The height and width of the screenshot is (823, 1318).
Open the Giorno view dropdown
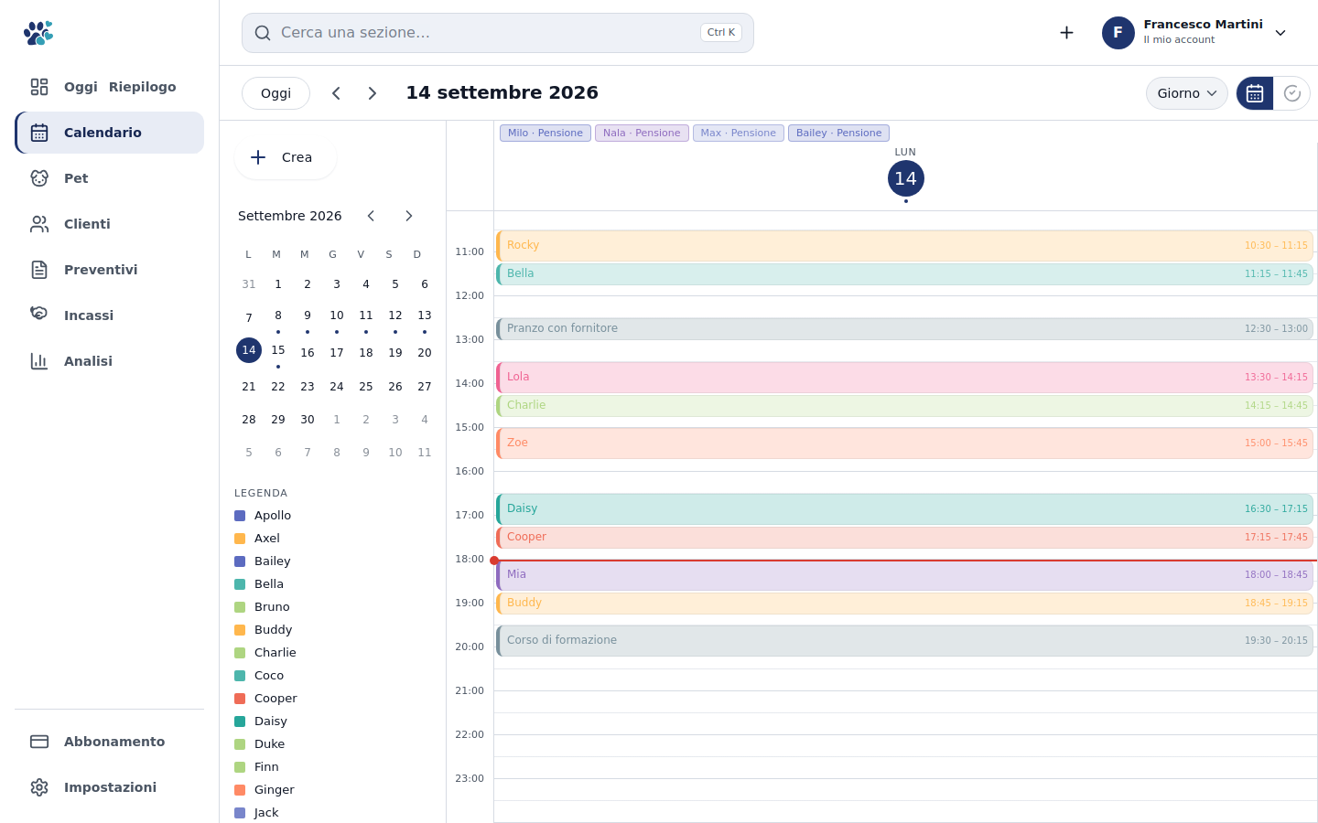coord(1187,93)
